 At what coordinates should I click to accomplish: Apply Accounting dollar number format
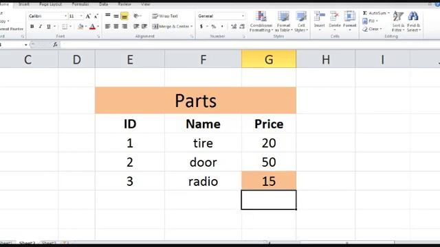coord(201,26)
